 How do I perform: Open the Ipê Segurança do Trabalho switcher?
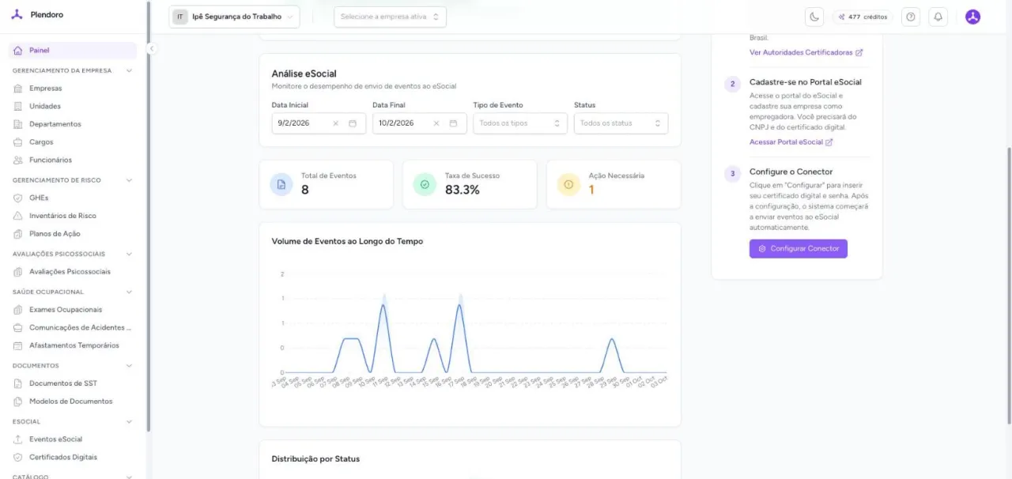[234, 17]
